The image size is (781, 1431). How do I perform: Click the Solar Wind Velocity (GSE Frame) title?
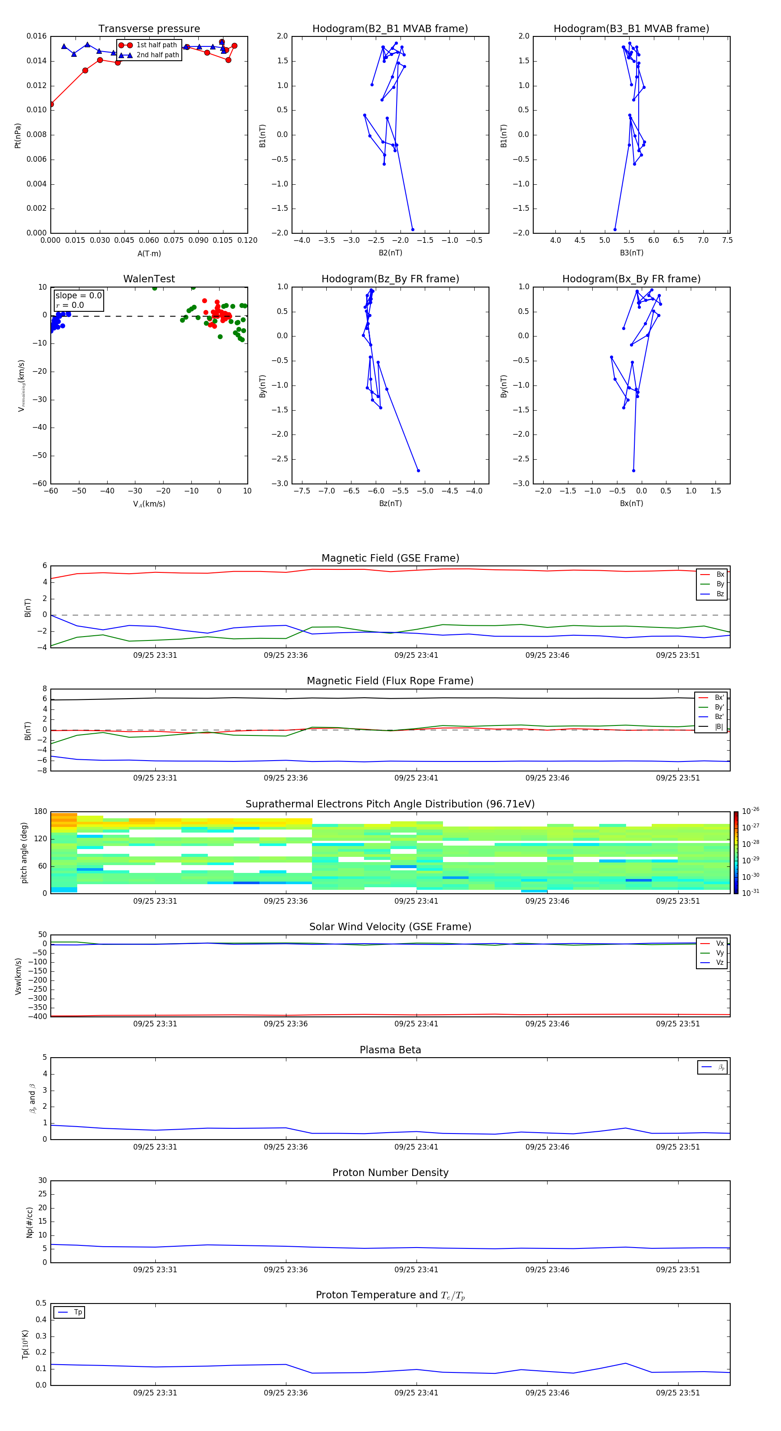pos(390,927)
